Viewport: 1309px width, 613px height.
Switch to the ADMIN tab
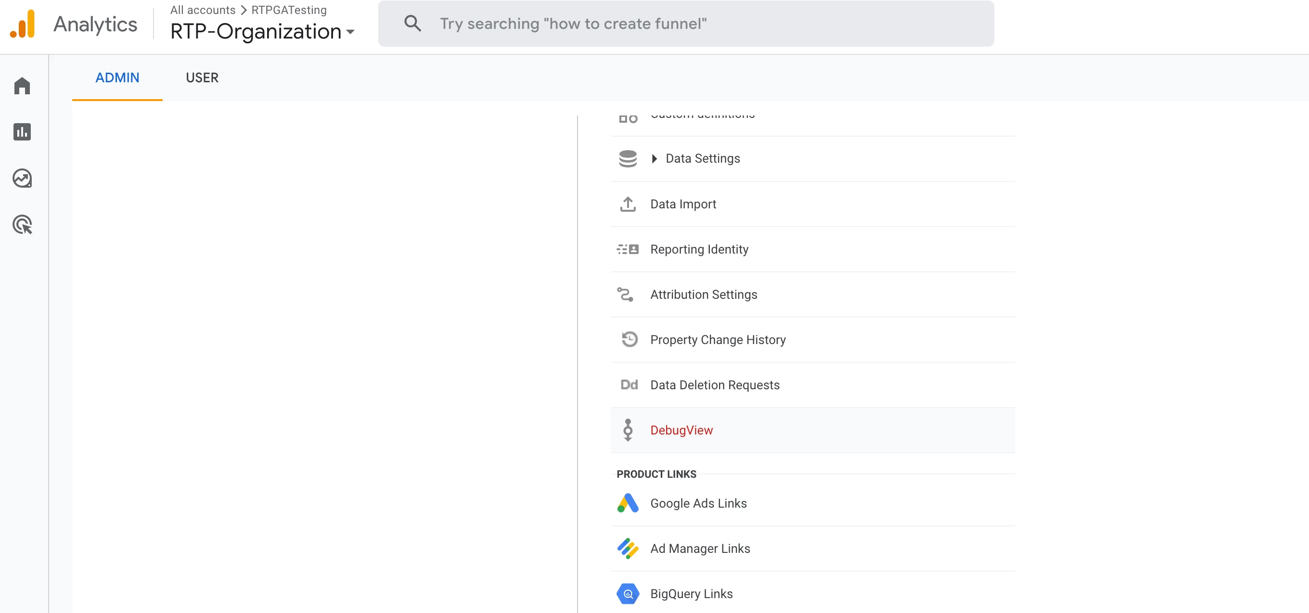coord(117,77)
